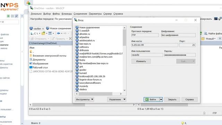Image resolution: width=222 pixels, height=125 pixels.
Task: Open the Локально menu
Action: tap(36, 14)
